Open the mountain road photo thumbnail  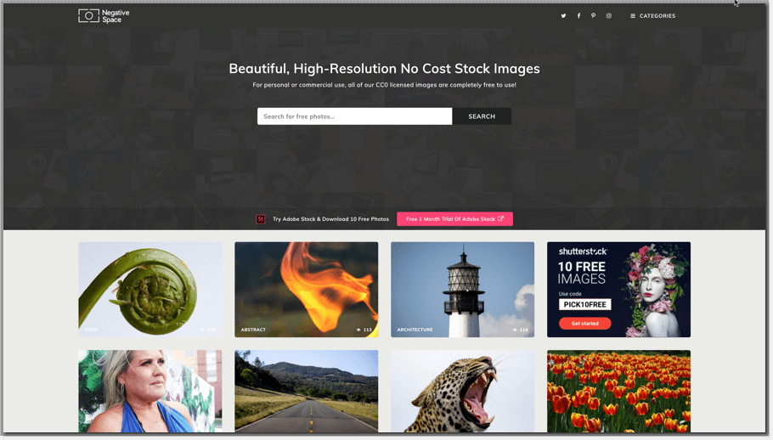(x=306, y=391)
